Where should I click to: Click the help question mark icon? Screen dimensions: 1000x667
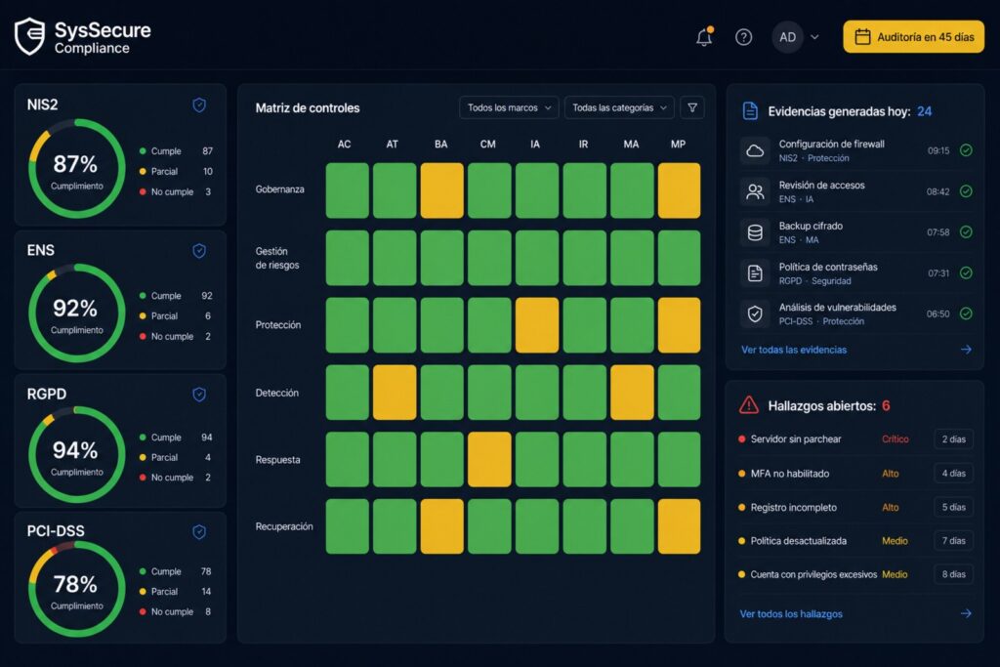click(743, 37)
